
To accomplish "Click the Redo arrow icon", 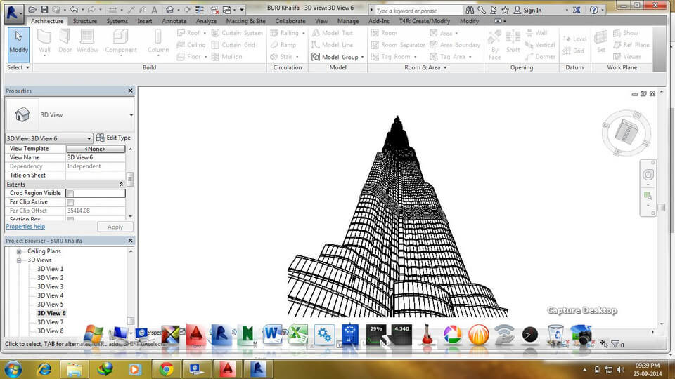I will click(91, 9).
